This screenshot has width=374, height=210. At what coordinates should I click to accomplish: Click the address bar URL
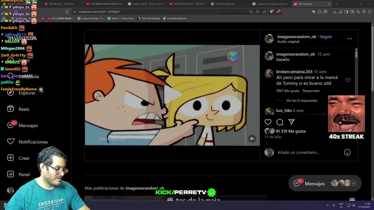(99, 12)
